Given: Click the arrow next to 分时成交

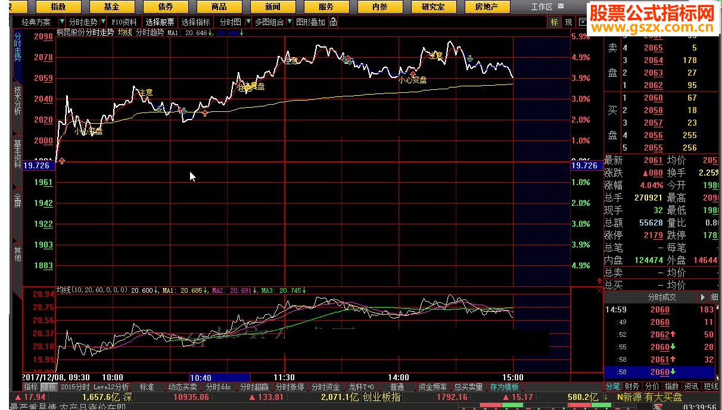Looking at the screenshot, I should (x=702, y=297).
